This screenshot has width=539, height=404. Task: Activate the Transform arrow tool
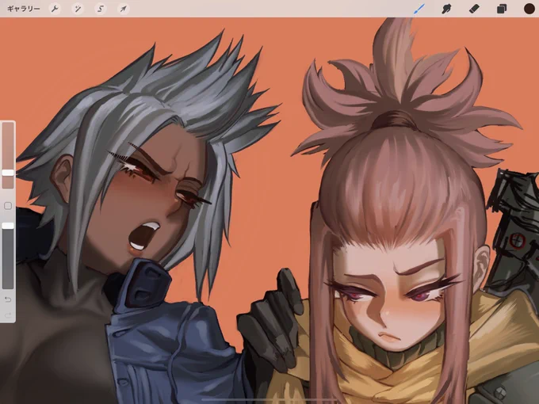[x=124, y=9]
